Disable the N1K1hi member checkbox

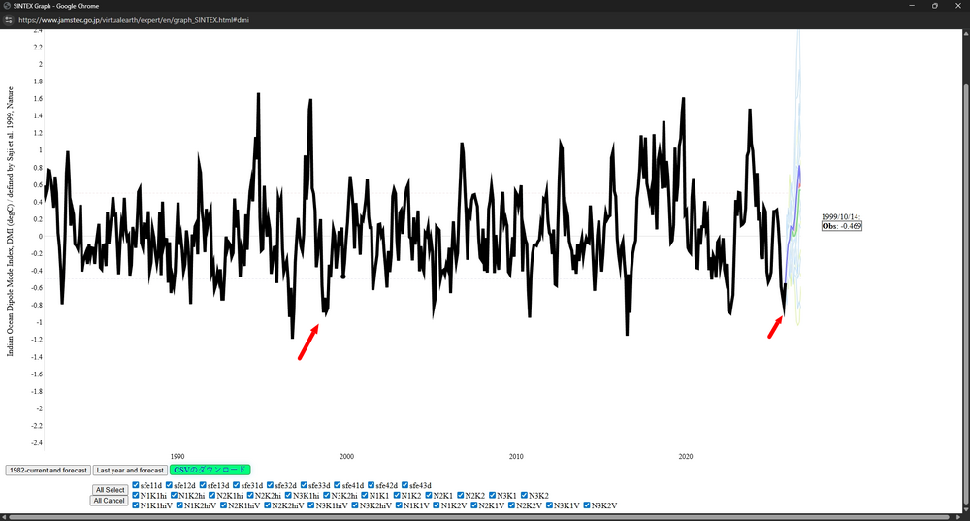coord(136,496)
